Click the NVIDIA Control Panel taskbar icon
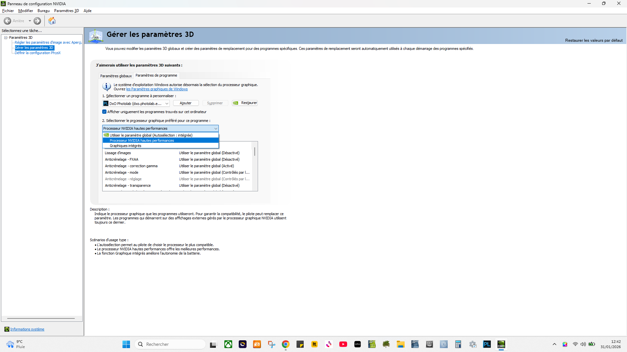The width and height of the screenshot is (627, 352). pyautogui.click(x=501, y=344)
